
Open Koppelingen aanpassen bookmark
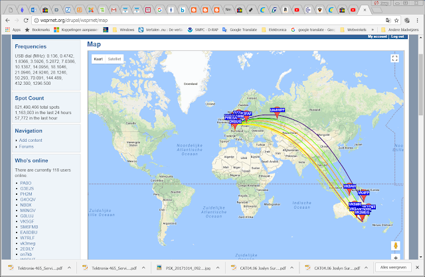(x=76, y=30)
